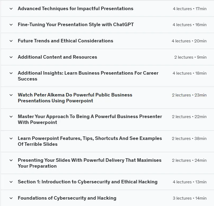Click Watch Peter Alkema section title
Viewport: 214px width, 206px height.
75,98
